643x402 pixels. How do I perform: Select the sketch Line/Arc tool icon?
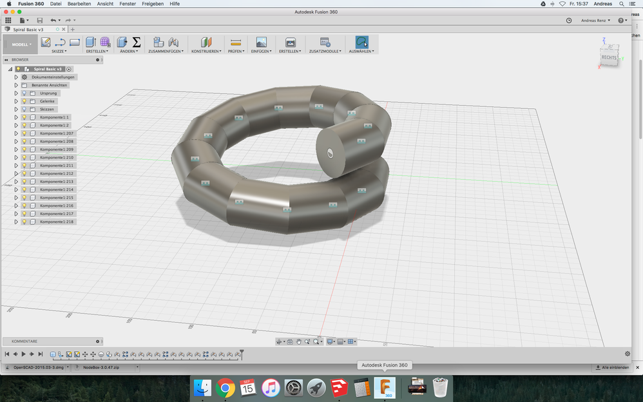click(x=61, y=43)
